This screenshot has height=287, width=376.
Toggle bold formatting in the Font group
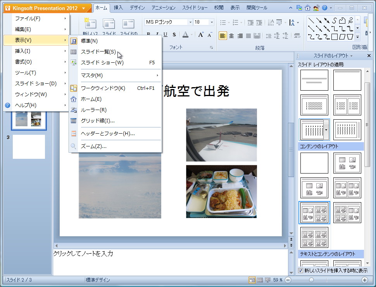pyautogui.click(x=148, y=34)
